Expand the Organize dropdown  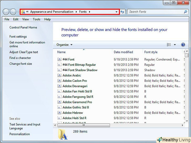(x=64, y=45)
